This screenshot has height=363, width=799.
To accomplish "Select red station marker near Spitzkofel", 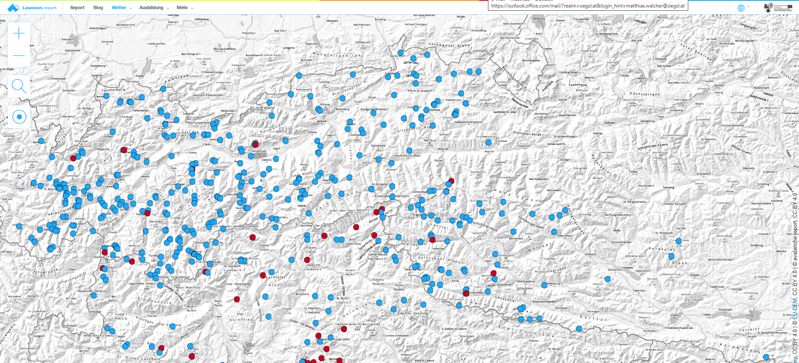I will [493, 273].
